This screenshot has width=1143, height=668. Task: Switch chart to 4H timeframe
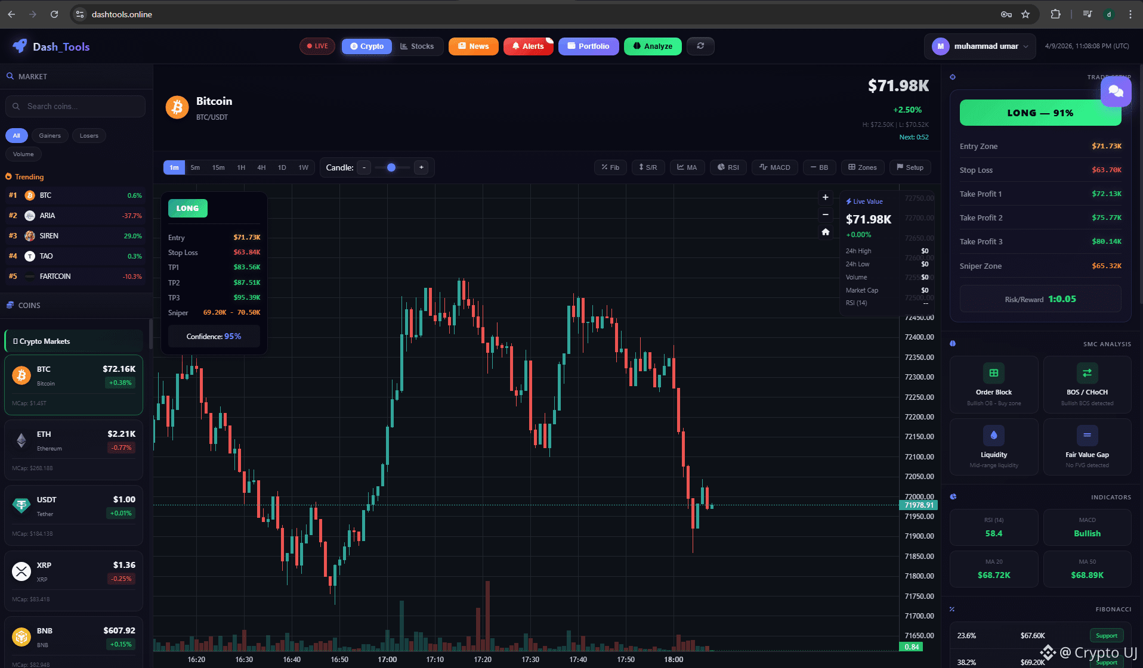261,167
